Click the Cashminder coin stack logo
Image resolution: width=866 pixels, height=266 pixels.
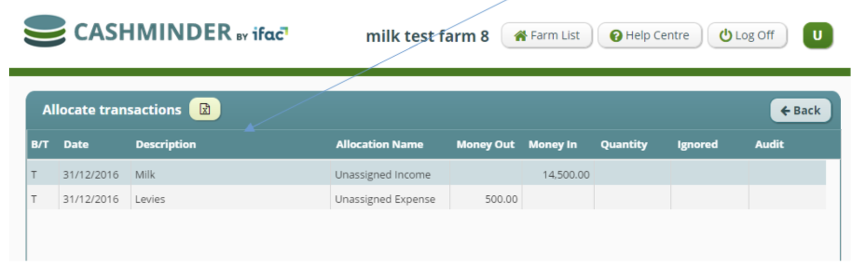coord(45,31)
